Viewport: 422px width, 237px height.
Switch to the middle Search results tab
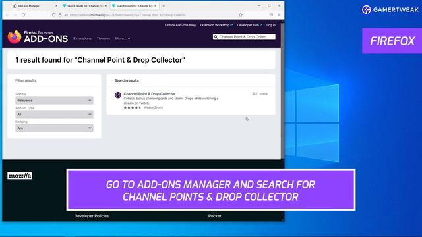tap(84, 6)
